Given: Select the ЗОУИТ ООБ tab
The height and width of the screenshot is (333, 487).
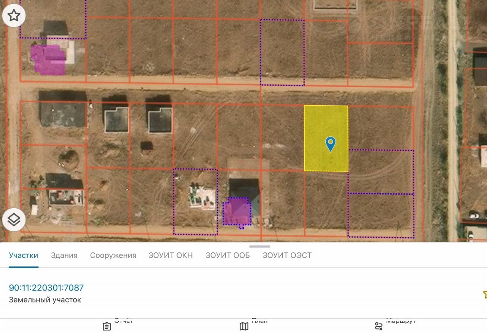Looking at the screenshot, I should 228,255.
